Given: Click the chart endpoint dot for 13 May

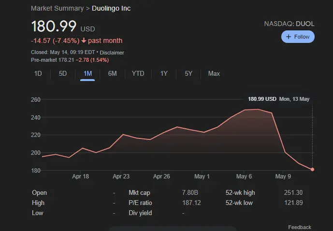Looking at the screenshot, I should click(312, 169).
